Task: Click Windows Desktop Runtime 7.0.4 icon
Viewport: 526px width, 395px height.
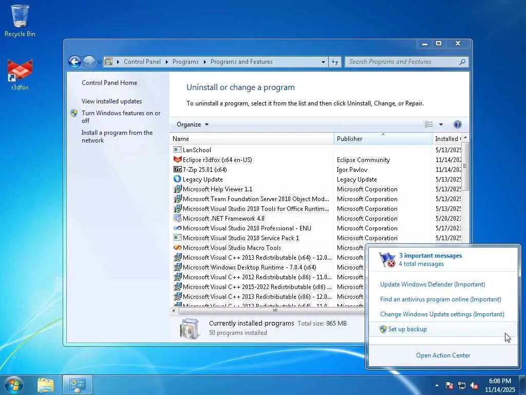Action: coord(177,267)
